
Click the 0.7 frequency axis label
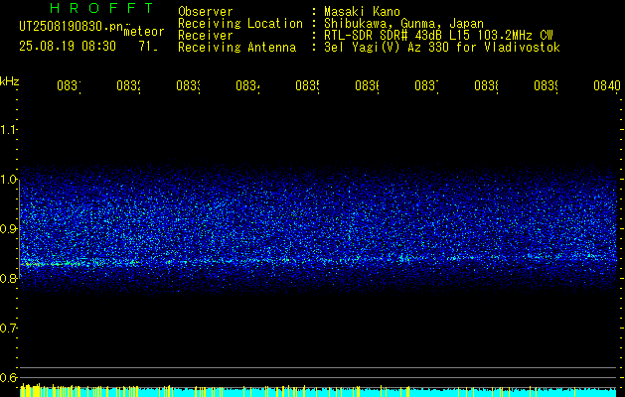[8, 329]
